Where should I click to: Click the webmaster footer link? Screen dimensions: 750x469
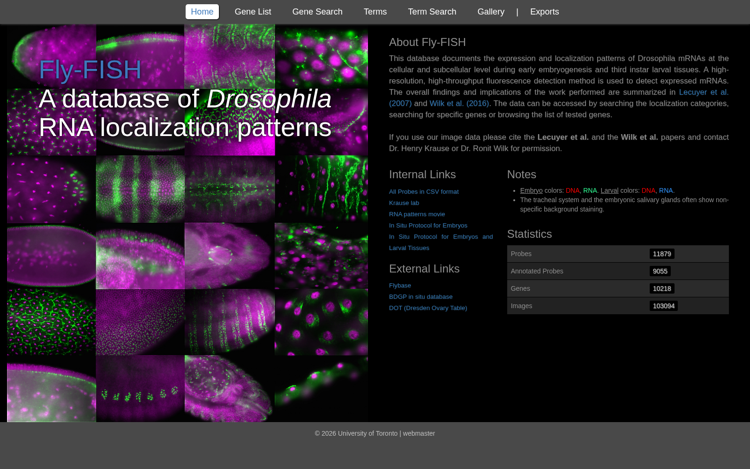[x=419, y=433]
